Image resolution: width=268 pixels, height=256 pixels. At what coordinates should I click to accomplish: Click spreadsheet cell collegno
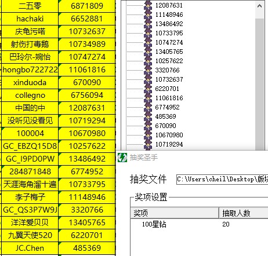pyautogui.click(x=30, y=95)
